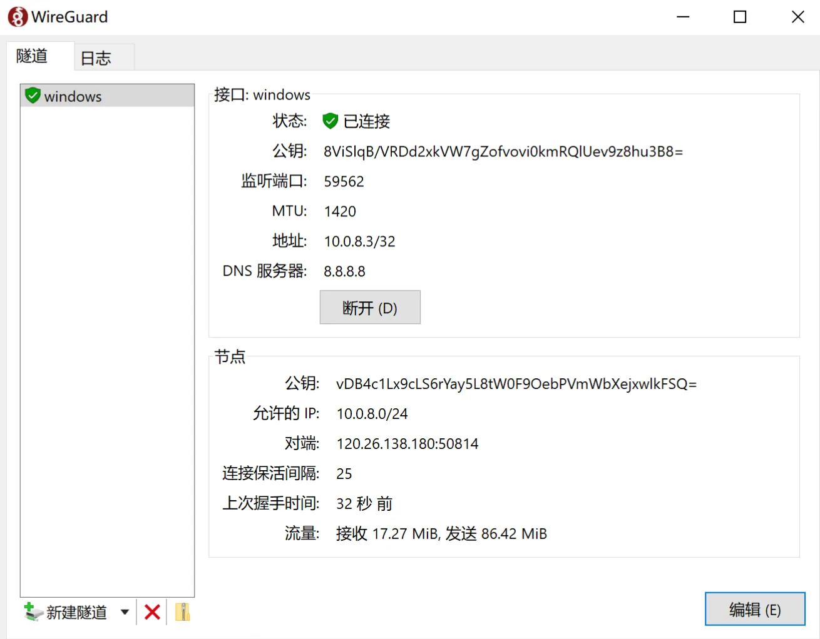Switch to the 日志 tab
Viewport: 820px width, 639px height.
pos(96,58)
